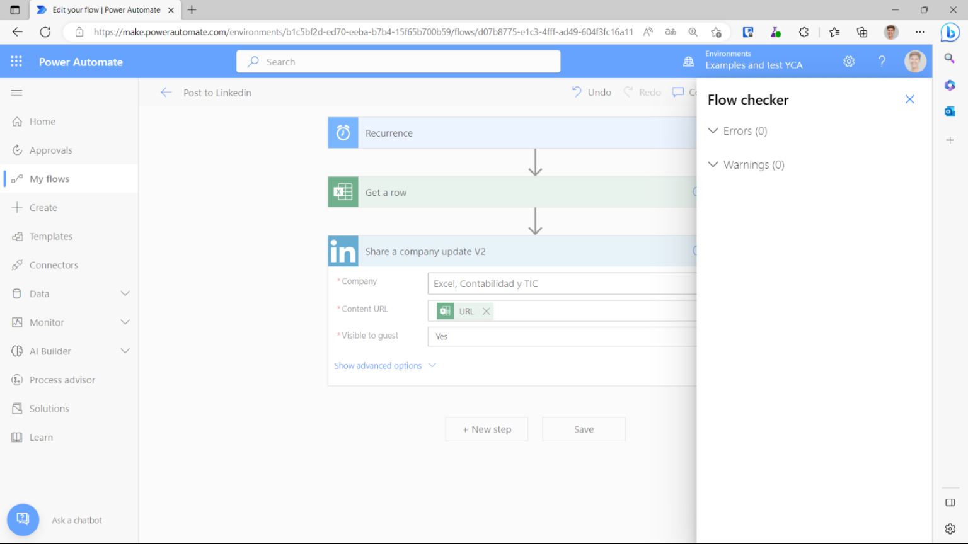Expand the Data menu chevron

coord(125,293)
